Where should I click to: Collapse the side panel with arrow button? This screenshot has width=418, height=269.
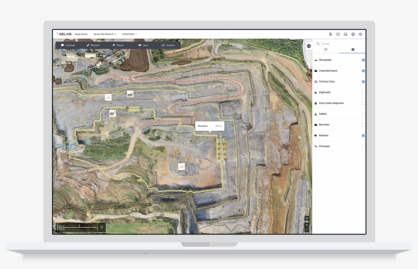click(x=309, y=46)
